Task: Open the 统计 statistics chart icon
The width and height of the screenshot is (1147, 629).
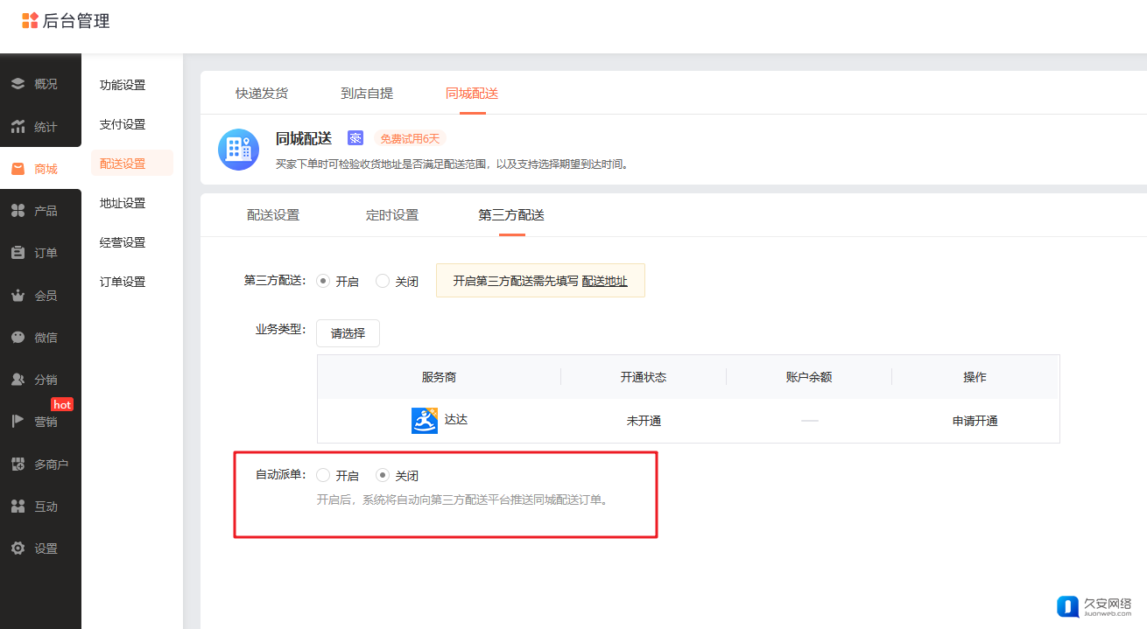Action: (x=18, y=127)
